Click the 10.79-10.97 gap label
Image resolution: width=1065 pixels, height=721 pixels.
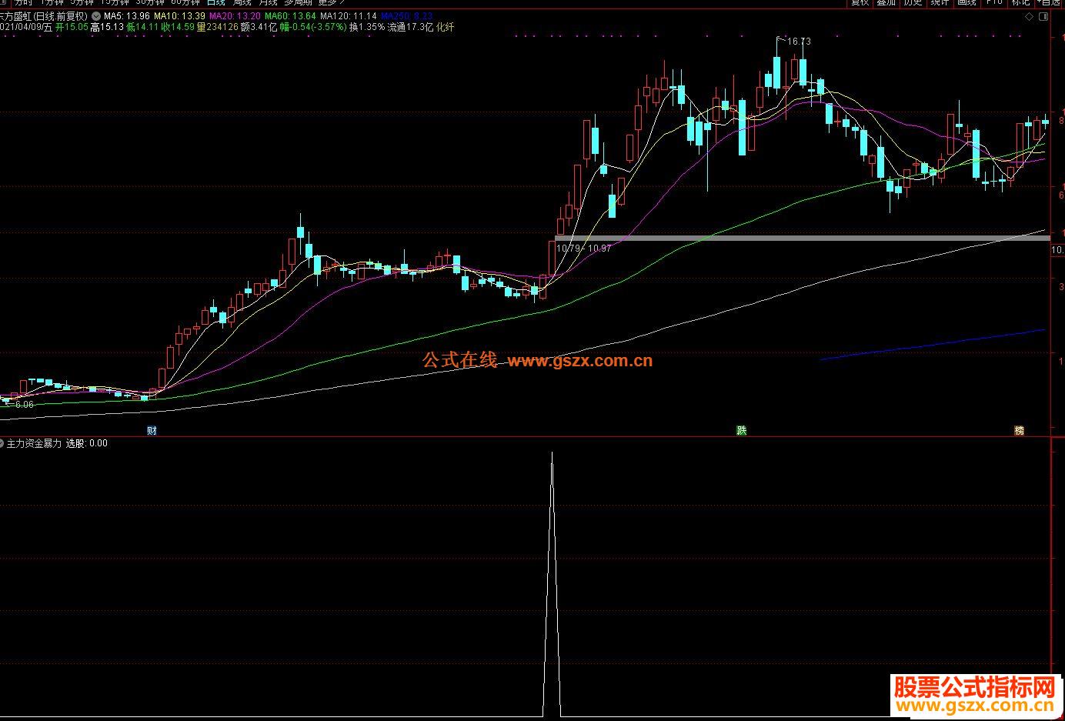[x=584, y=248]
